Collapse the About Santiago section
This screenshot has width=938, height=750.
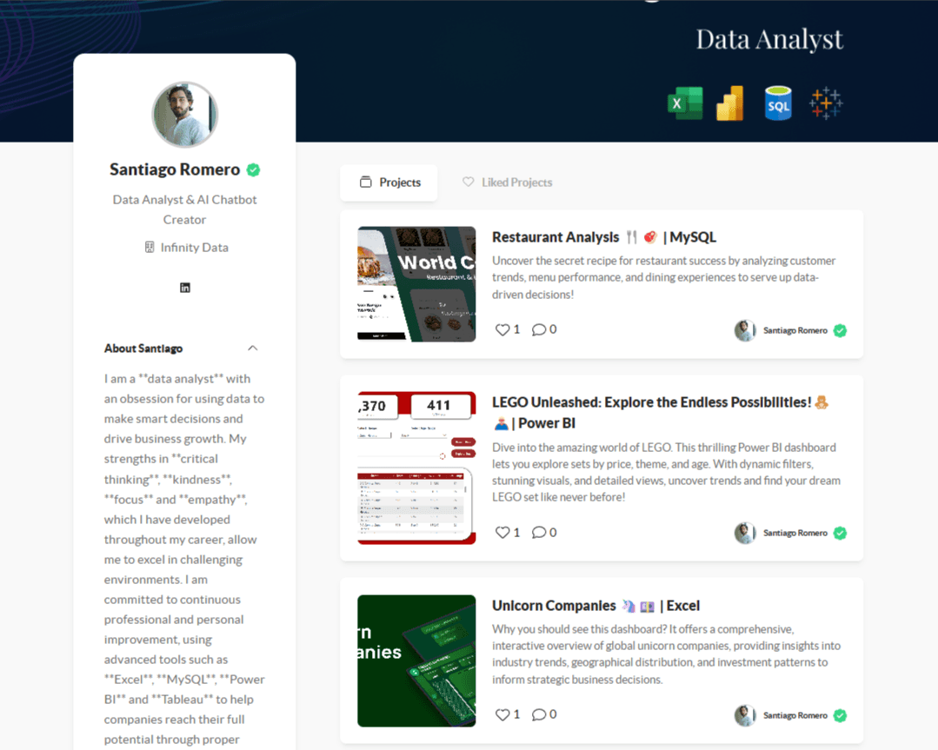[x=252, y=348]
